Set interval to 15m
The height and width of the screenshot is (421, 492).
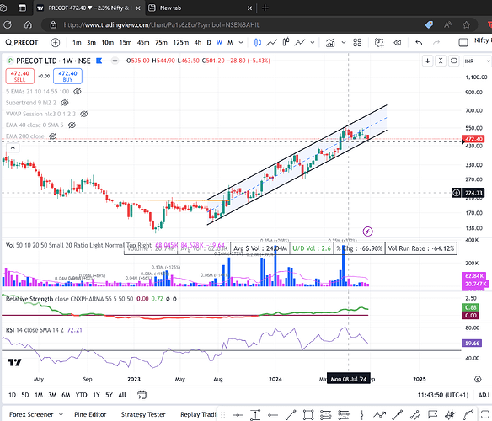(x=126, y=42)
